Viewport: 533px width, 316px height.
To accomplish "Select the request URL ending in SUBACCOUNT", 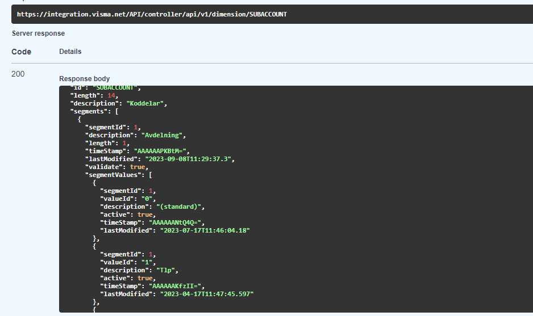I will (152, 14).
